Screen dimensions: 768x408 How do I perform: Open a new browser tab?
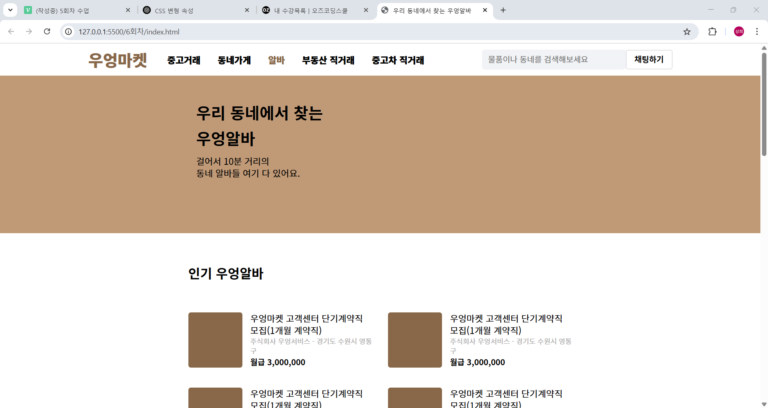coord(503,10)
